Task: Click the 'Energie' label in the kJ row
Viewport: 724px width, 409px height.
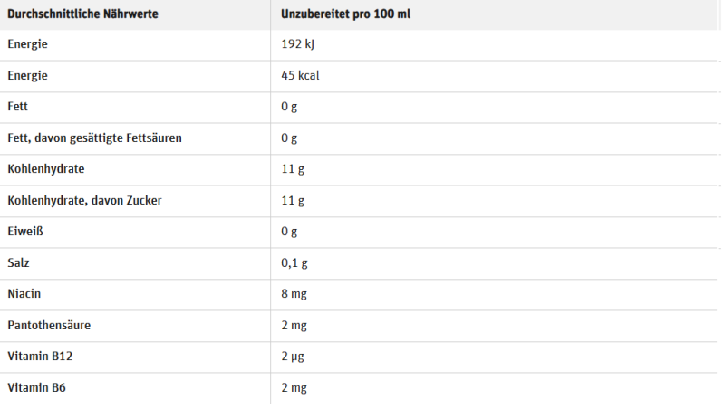Action: [x=27, y=43]
